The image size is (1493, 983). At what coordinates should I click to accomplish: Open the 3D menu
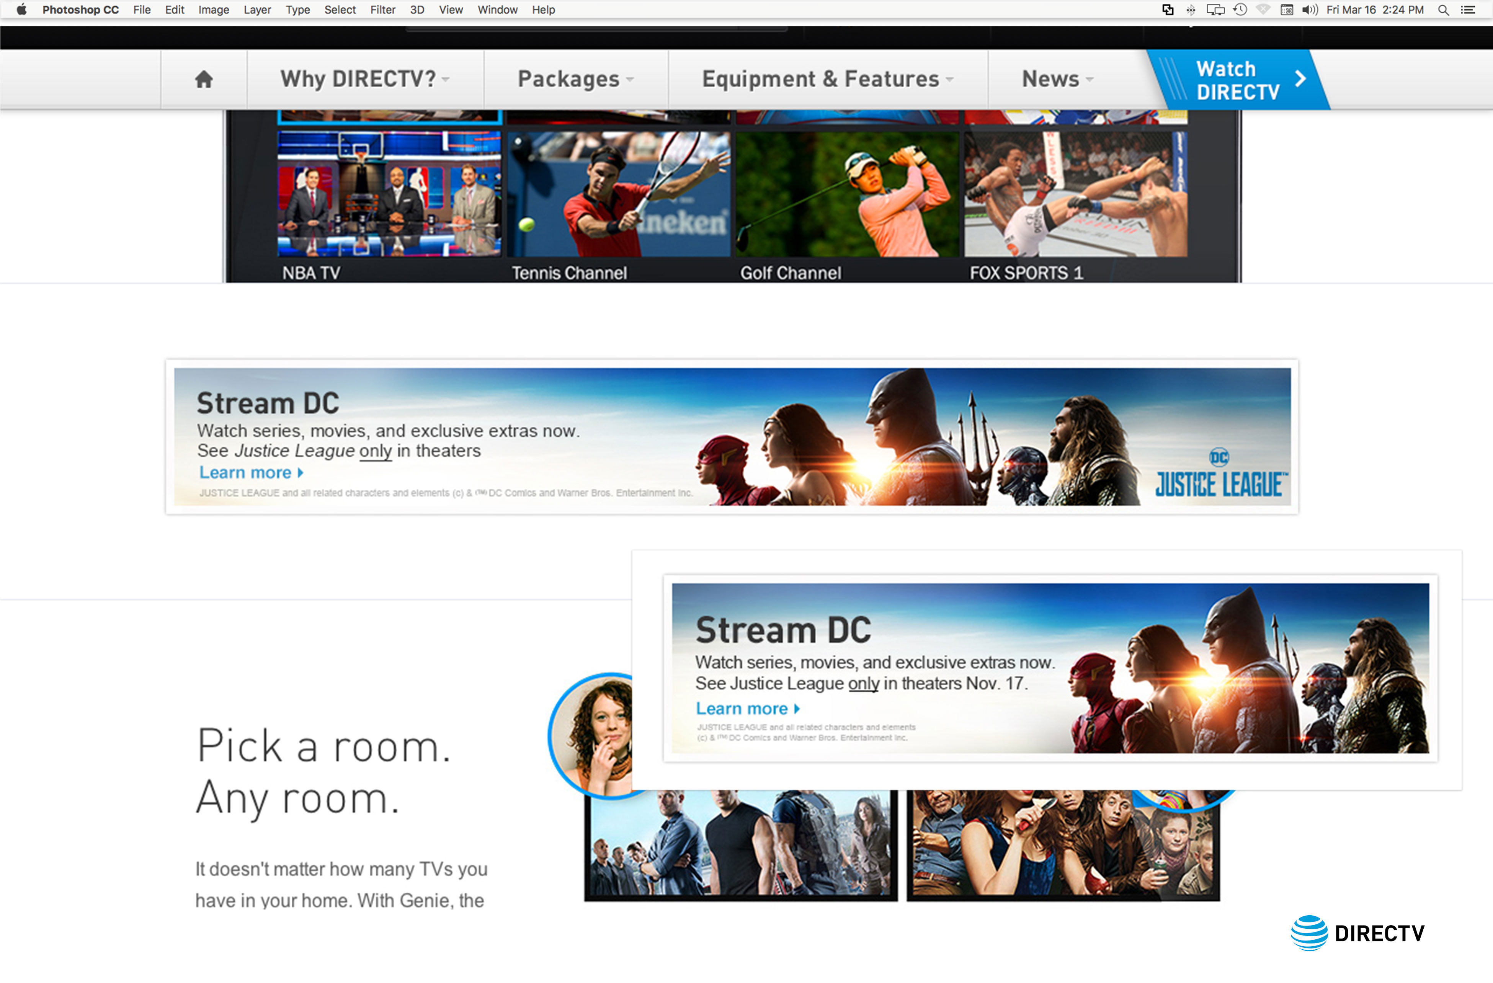point(417,10)
